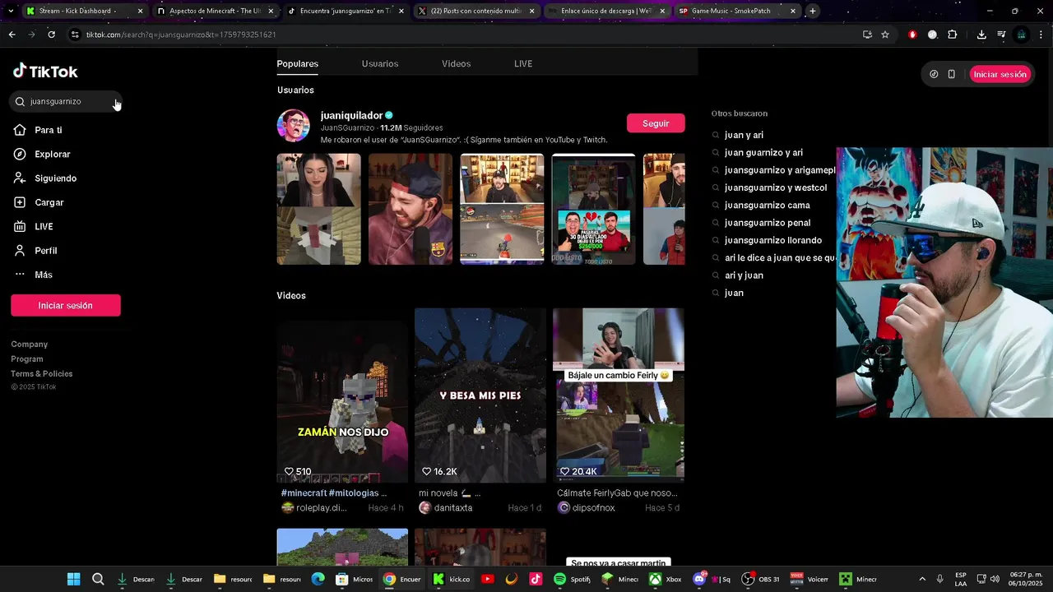Open juaniquilador's profile avatar
1053x592 pixels.
(x=294, y=126)
